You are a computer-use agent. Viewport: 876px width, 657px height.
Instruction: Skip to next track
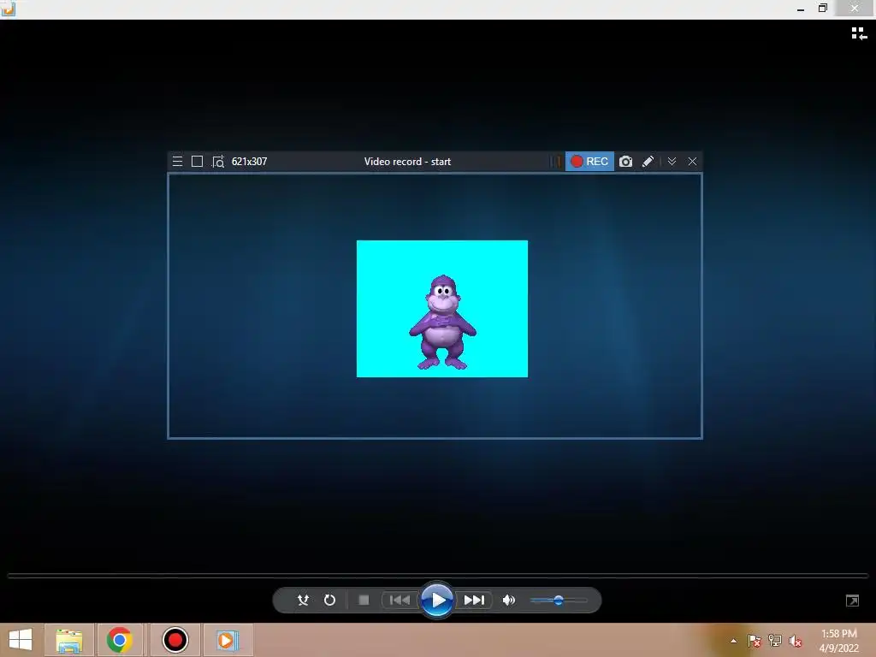[x=474, y=600]
